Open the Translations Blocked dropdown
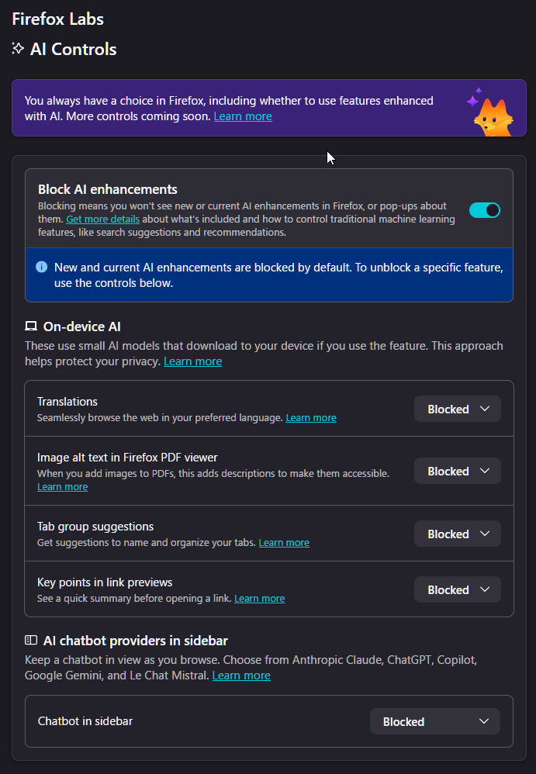536x774 pixels. (x=457, y=409)
